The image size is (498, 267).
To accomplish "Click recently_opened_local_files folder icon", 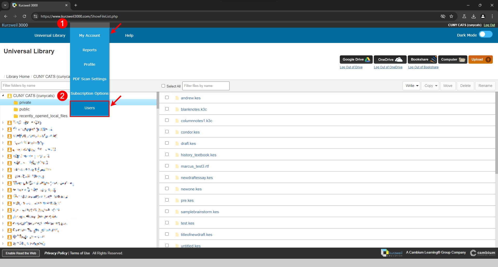I will [x=16, y=116].
